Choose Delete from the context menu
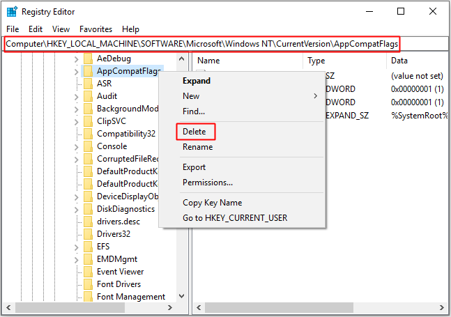 pos(194,132)
